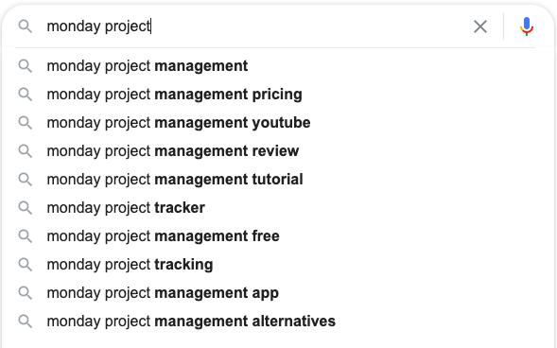Click magnifier icon beside 'management alternatives' suggestion
This screenshot has height=348, width=557.
[x=26, y=322]
